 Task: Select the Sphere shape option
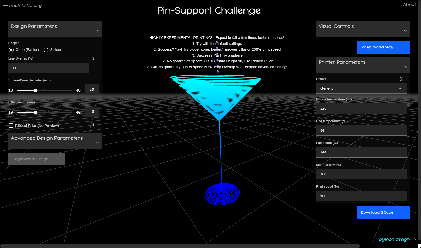click(46, 50)
